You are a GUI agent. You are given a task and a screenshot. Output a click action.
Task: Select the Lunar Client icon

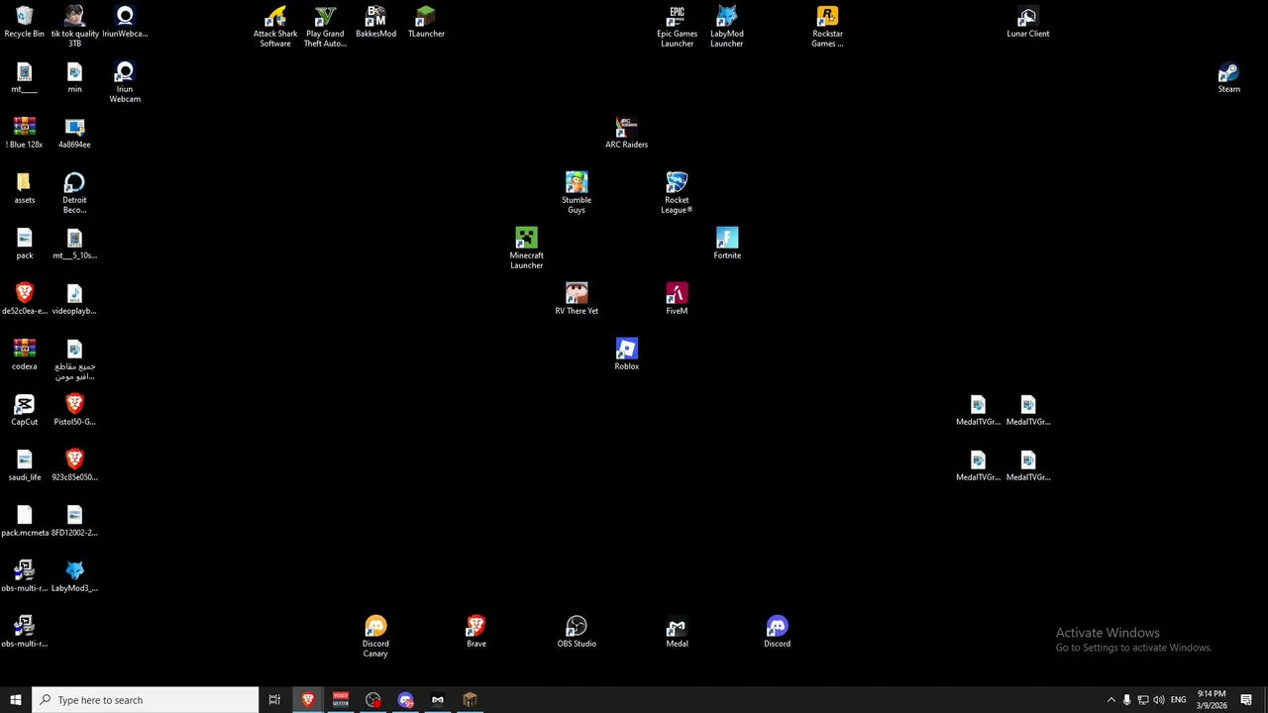(x=1027, y=22)
